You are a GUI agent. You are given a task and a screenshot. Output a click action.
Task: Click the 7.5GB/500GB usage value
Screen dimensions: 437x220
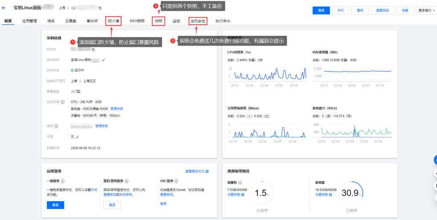click(237, 190)
